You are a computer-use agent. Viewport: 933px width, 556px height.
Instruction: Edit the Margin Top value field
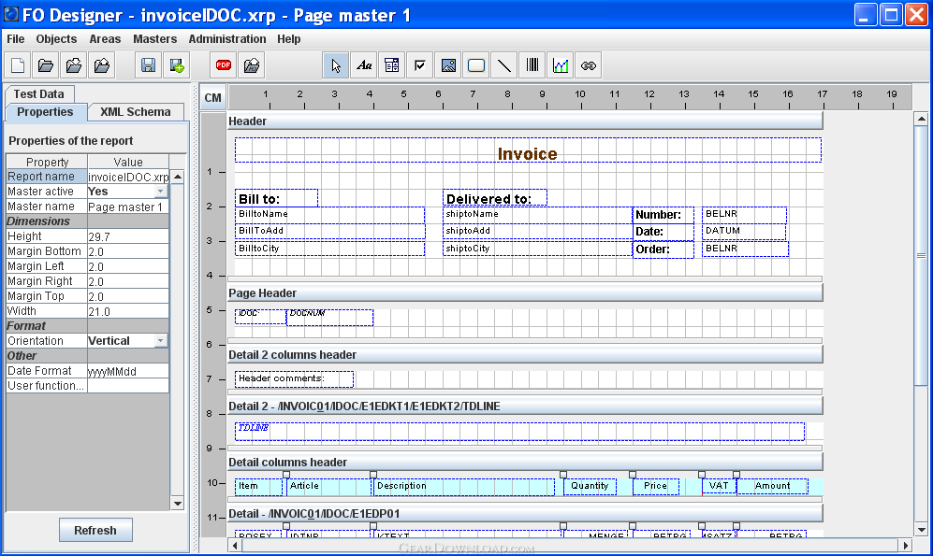coord(128,296)
